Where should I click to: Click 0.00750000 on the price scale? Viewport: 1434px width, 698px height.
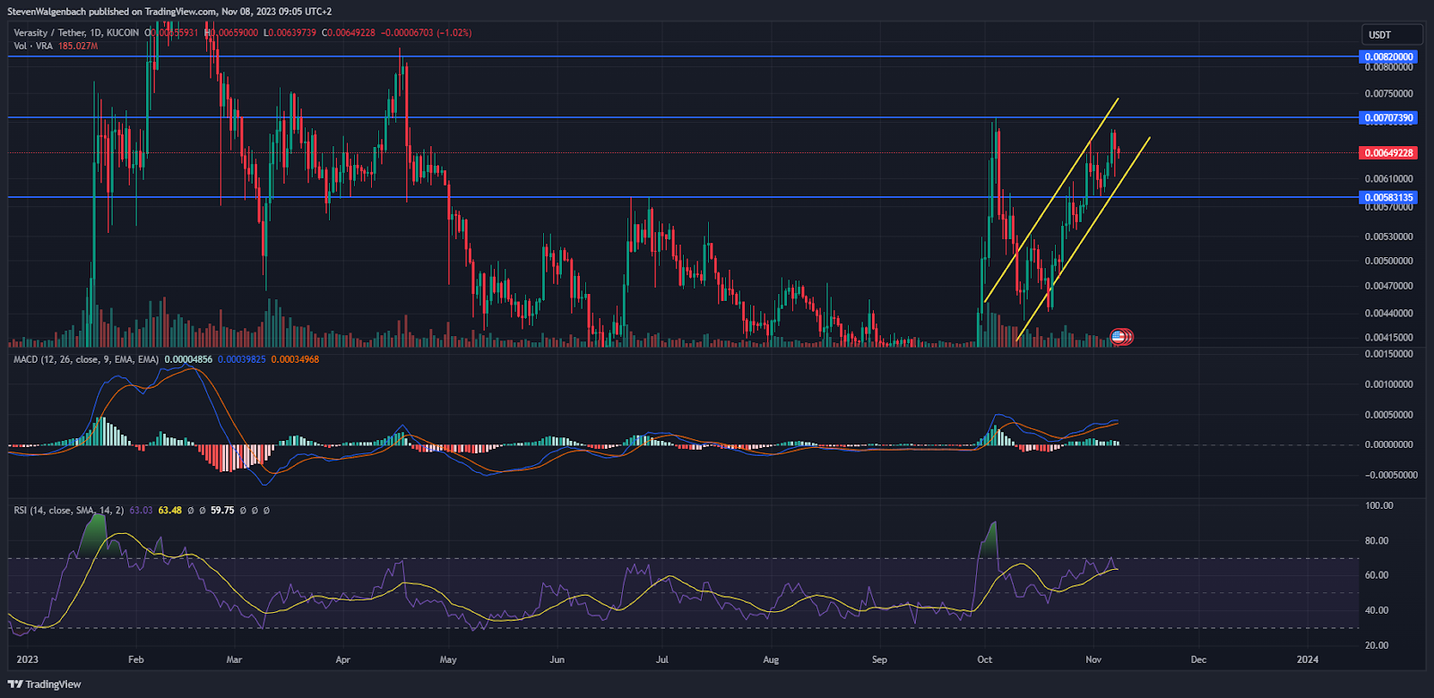click(x=1388, y=93)
